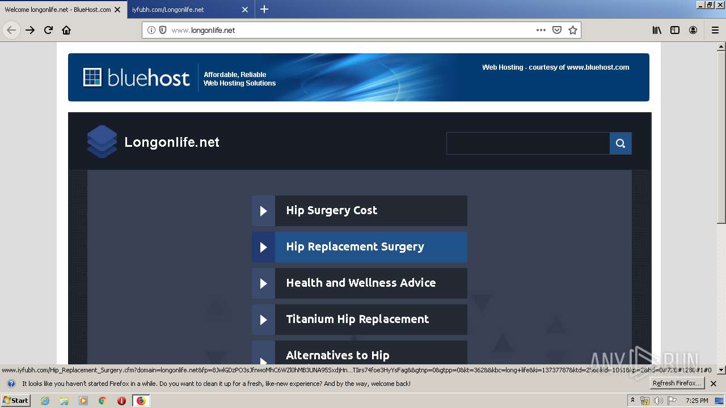The image size is (726, 408).
Task: Submit search with magnifier button
Action: click(621, 143)
